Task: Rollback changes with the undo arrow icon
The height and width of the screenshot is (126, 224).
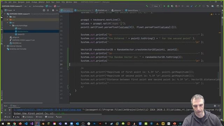Action: point(208,6)
